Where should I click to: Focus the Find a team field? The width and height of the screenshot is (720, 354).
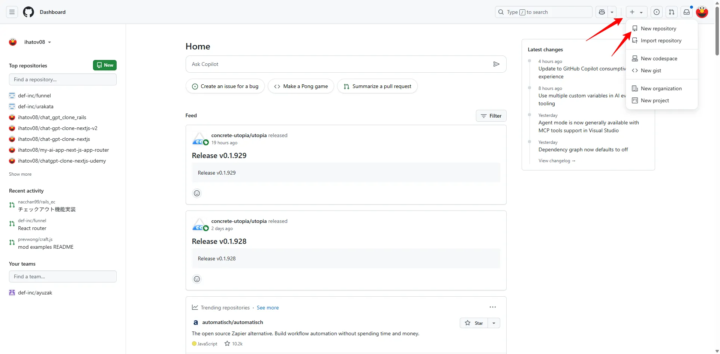pos(63,276)
